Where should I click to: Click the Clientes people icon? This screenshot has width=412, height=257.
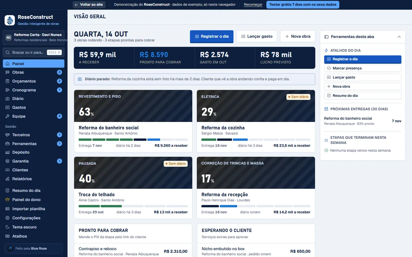coord(8,170)
